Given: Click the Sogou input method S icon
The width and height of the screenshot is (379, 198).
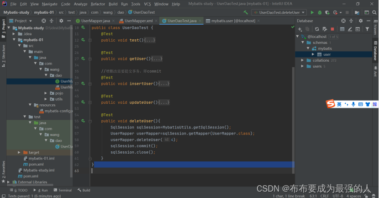Looking at the screenshot, I should (331, 104).
